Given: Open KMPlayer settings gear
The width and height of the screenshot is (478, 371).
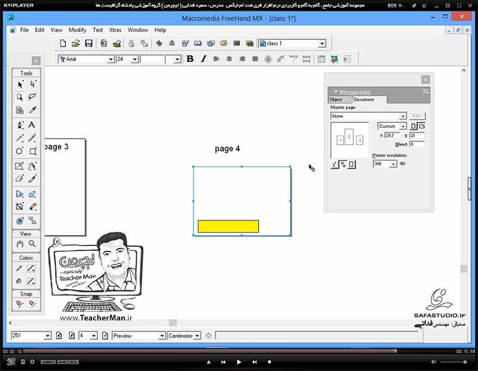Looking at the screenshot, I should click(x=32, y=362).
